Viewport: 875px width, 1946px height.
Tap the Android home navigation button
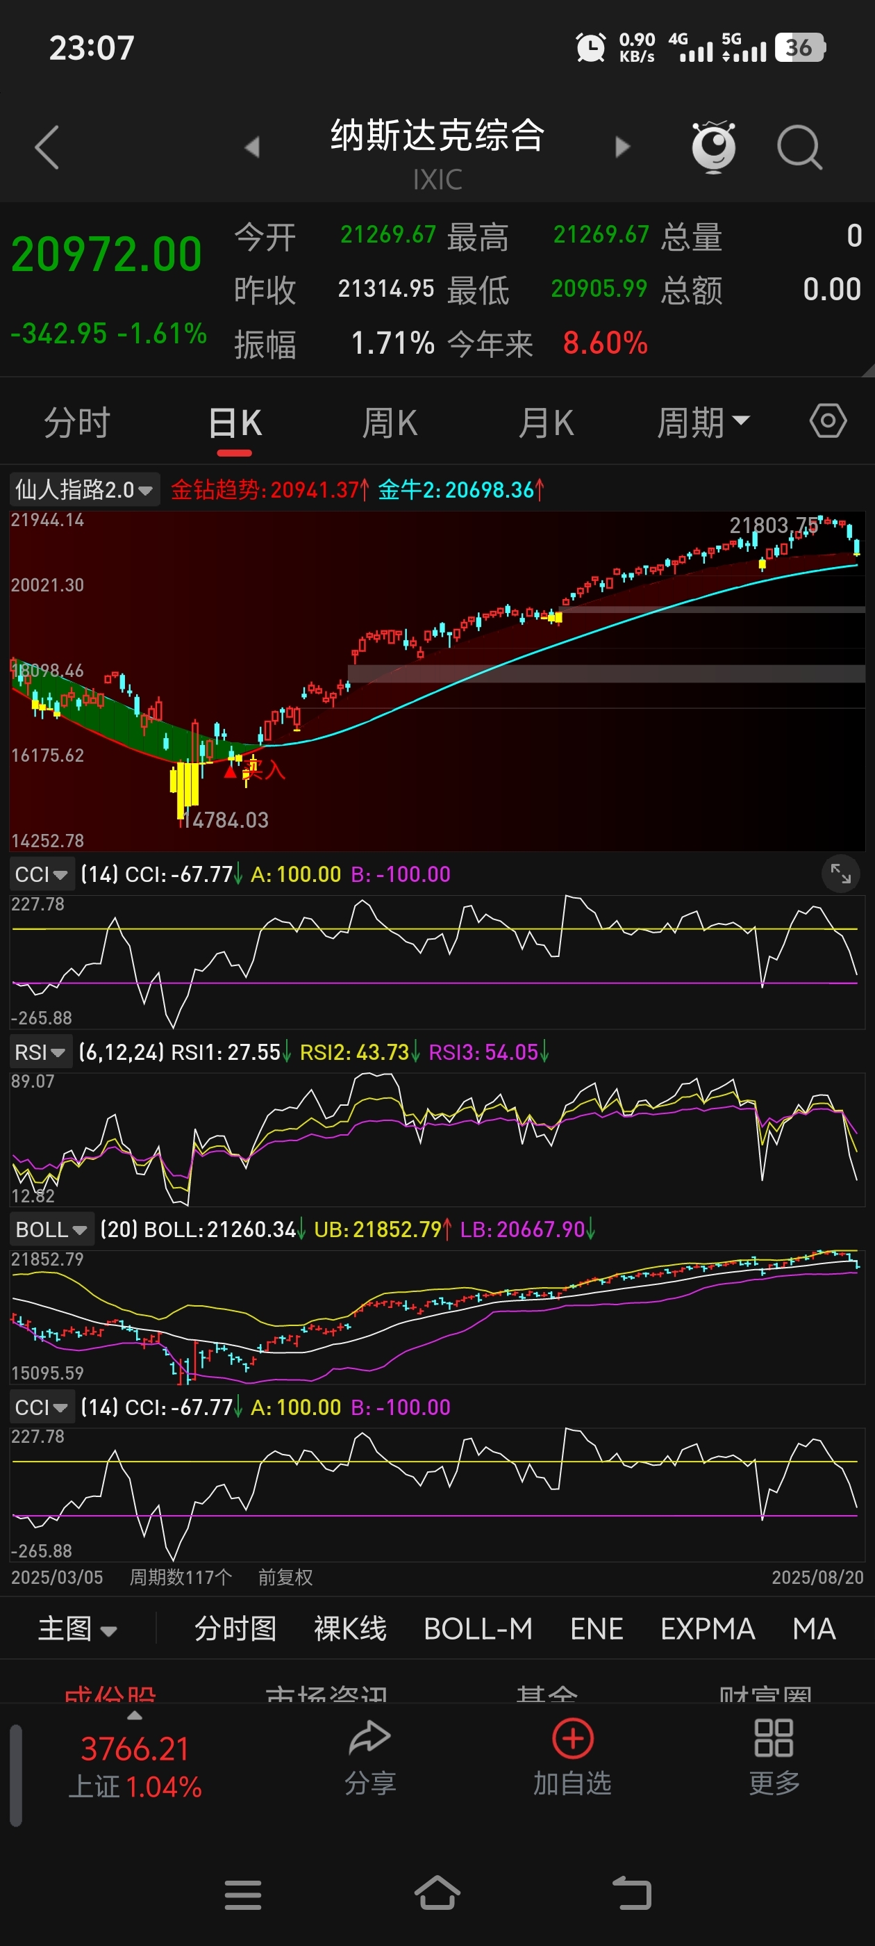pyautogui.click(x=437, y=1892)
